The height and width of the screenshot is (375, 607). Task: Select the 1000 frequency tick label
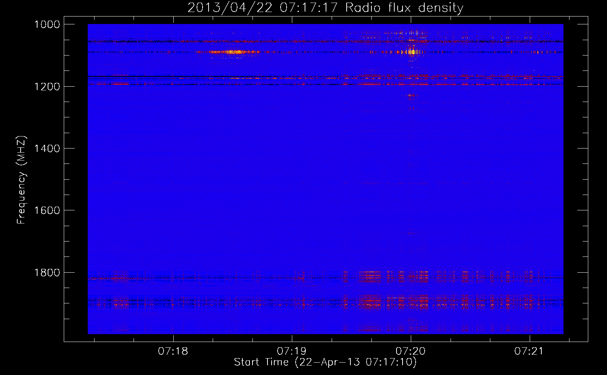click(47, 24)
